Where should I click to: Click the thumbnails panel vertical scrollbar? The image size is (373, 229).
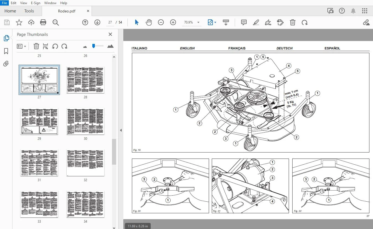point(114,152)
